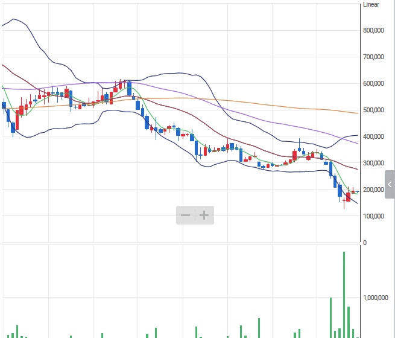The height and width of the screenshot is (338, 395).
Task: Open the Linear scale option
Action: coord(371,5)
